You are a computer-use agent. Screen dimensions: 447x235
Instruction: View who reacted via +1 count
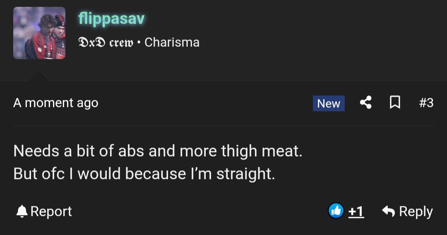356,212
